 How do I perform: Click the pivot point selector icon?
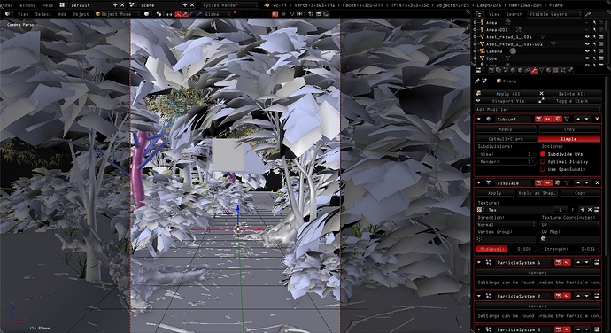(159, 14)
